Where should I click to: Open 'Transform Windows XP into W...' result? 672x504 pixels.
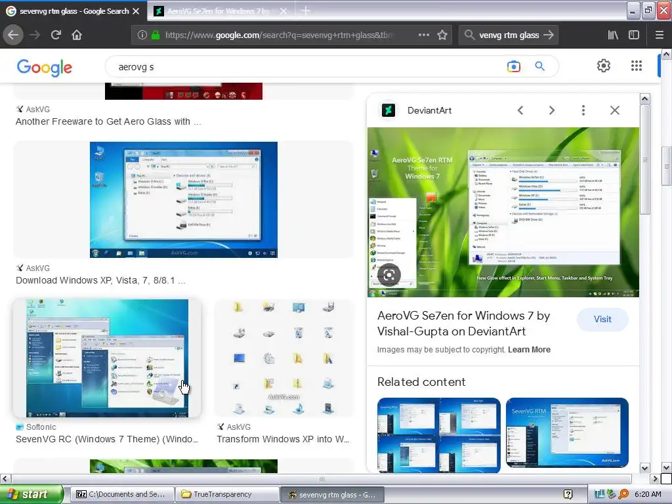[x=283, y=439]
